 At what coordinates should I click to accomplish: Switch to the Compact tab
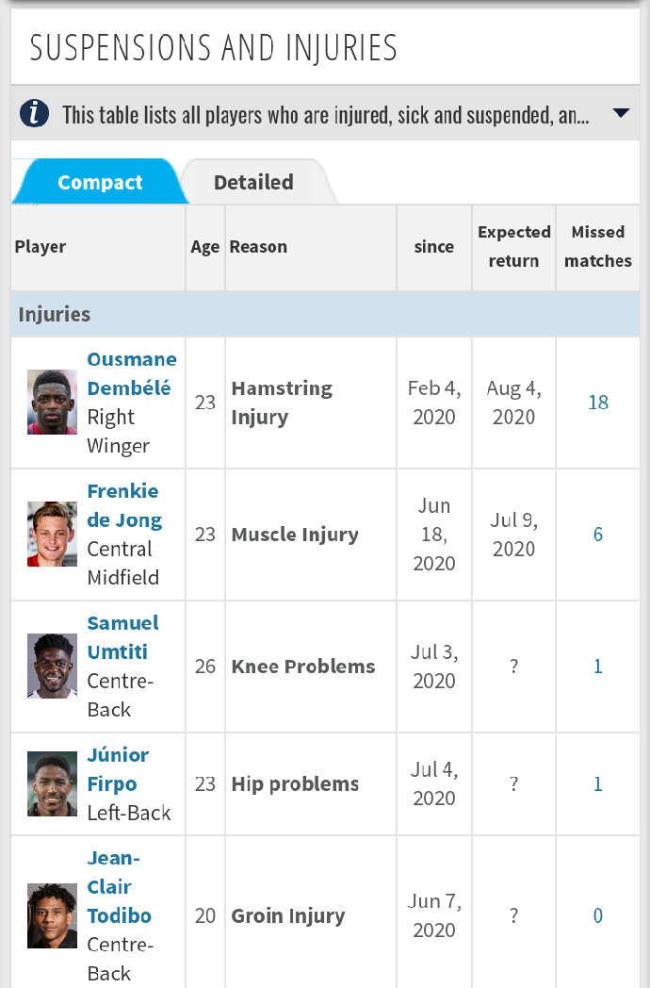tap(100, 182)
